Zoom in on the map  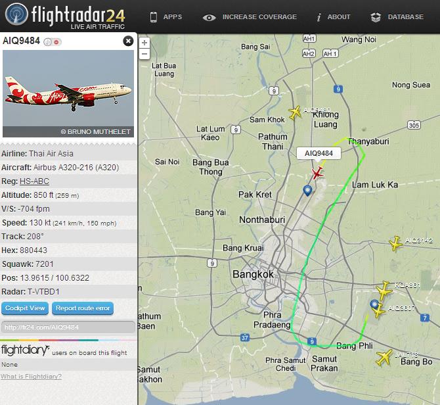144,43
